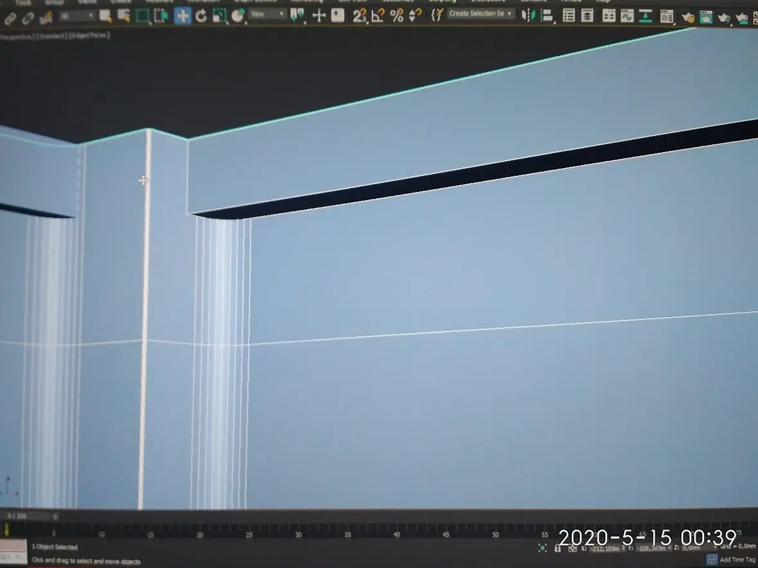Enable Select and Manipulate crosshair tool
Viewport: 758px width, 568px height.
point(319,15)
